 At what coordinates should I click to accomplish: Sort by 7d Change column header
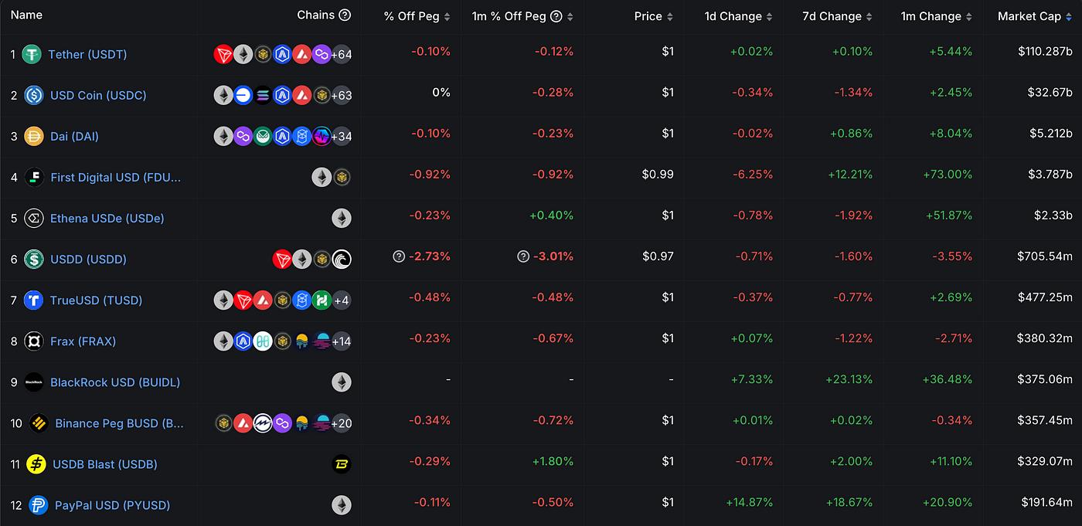[837, 16]
